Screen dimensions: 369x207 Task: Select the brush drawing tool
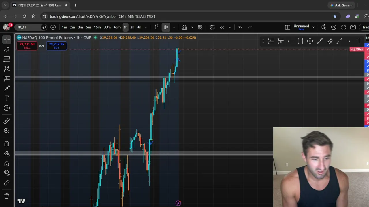pos(7,89)
